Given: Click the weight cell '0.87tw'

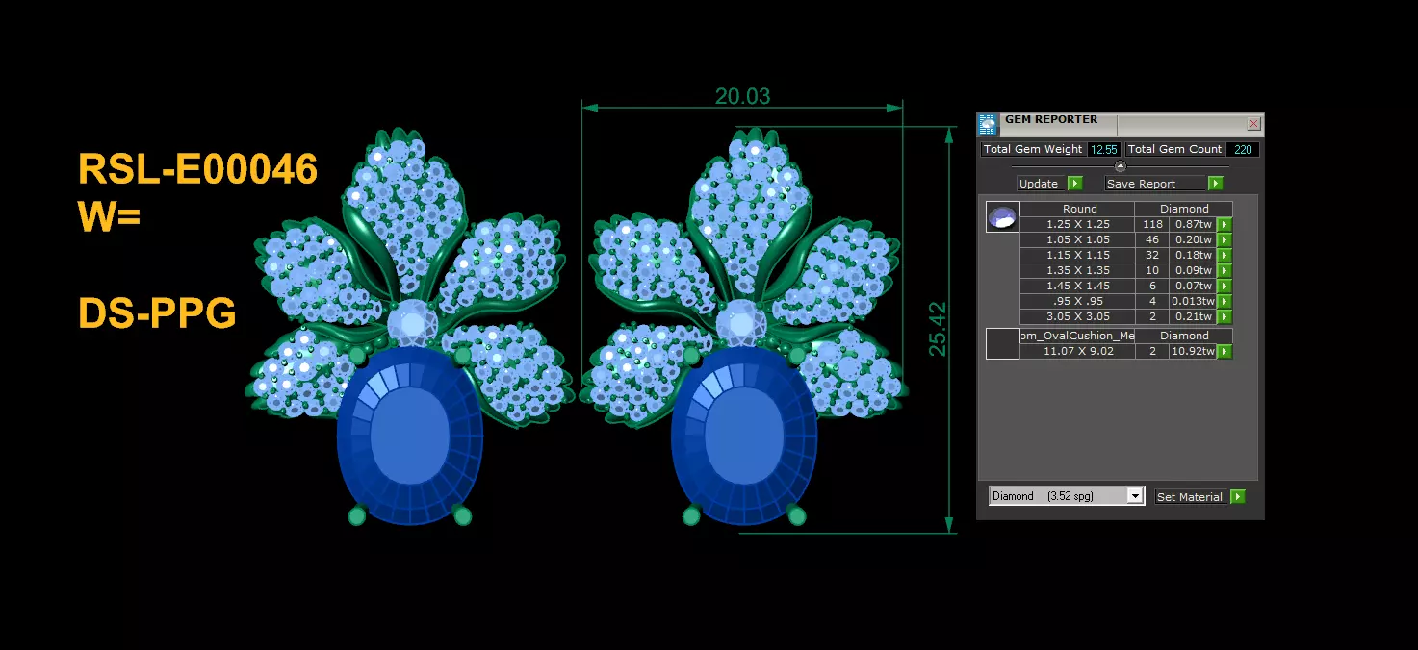Looking at the screenshot, I should [x=1193, y=224].
